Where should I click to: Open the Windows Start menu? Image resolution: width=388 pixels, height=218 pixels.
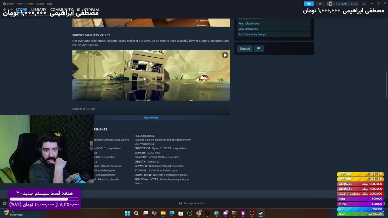click(127, 213)
